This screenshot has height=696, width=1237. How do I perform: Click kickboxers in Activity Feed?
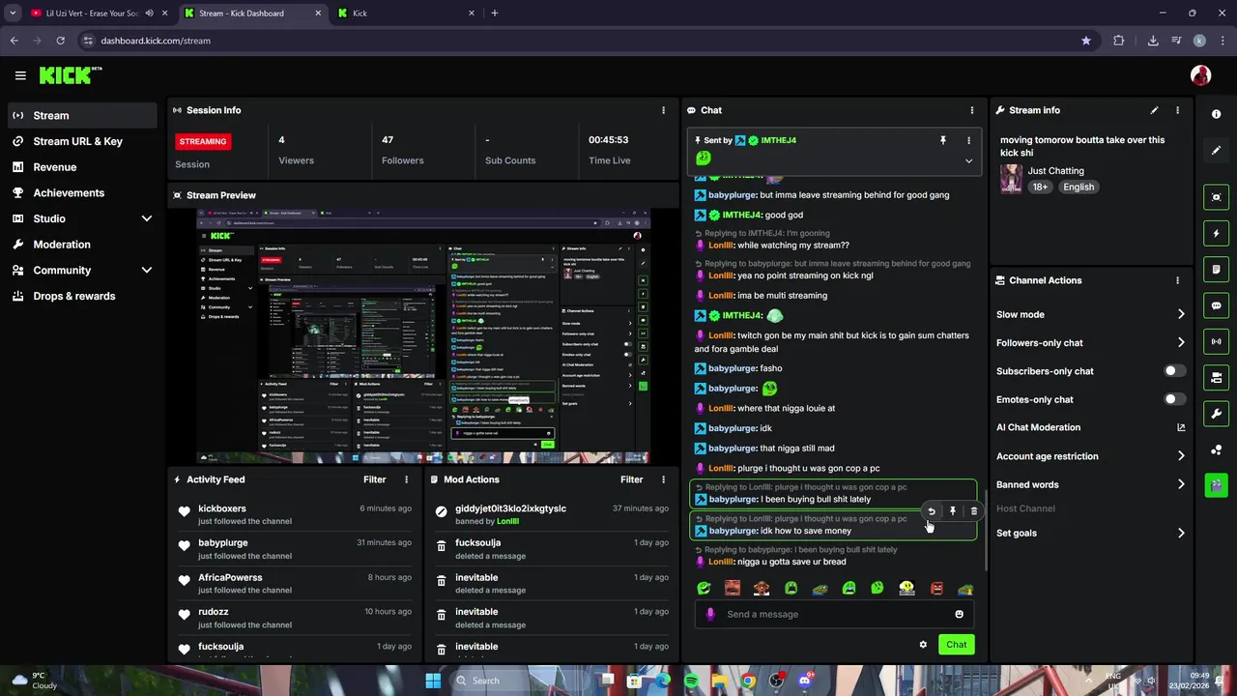tap(222, 508)
